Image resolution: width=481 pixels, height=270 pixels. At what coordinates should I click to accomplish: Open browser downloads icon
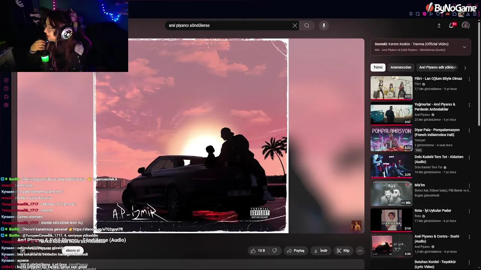468,14
